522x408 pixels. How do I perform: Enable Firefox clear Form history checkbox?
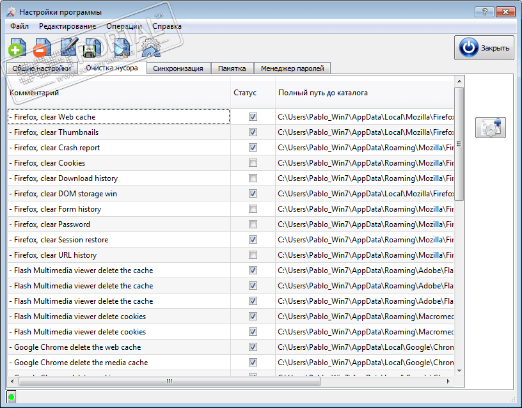[x=253, y=209]
